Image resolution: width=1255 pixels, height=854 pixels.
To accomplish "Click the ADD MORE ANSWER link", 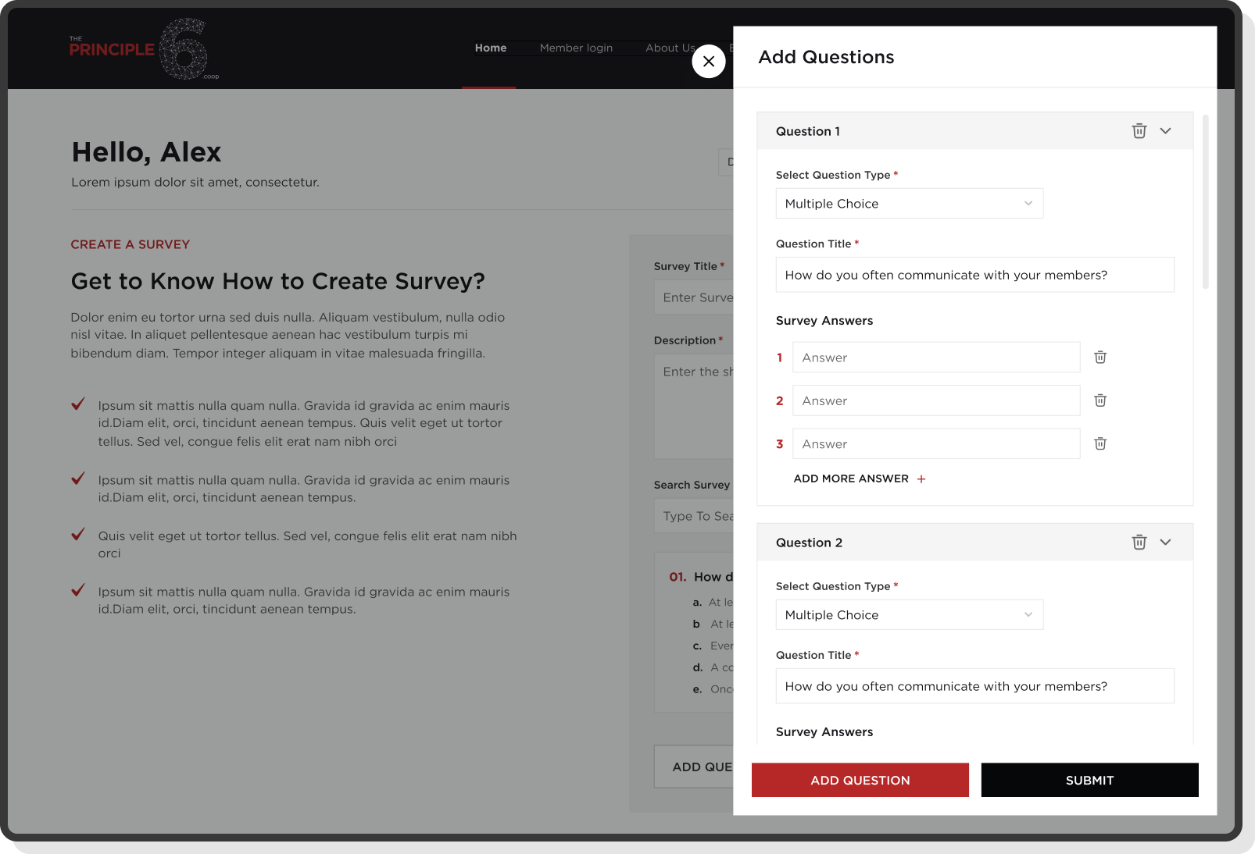I will point(850,479).
